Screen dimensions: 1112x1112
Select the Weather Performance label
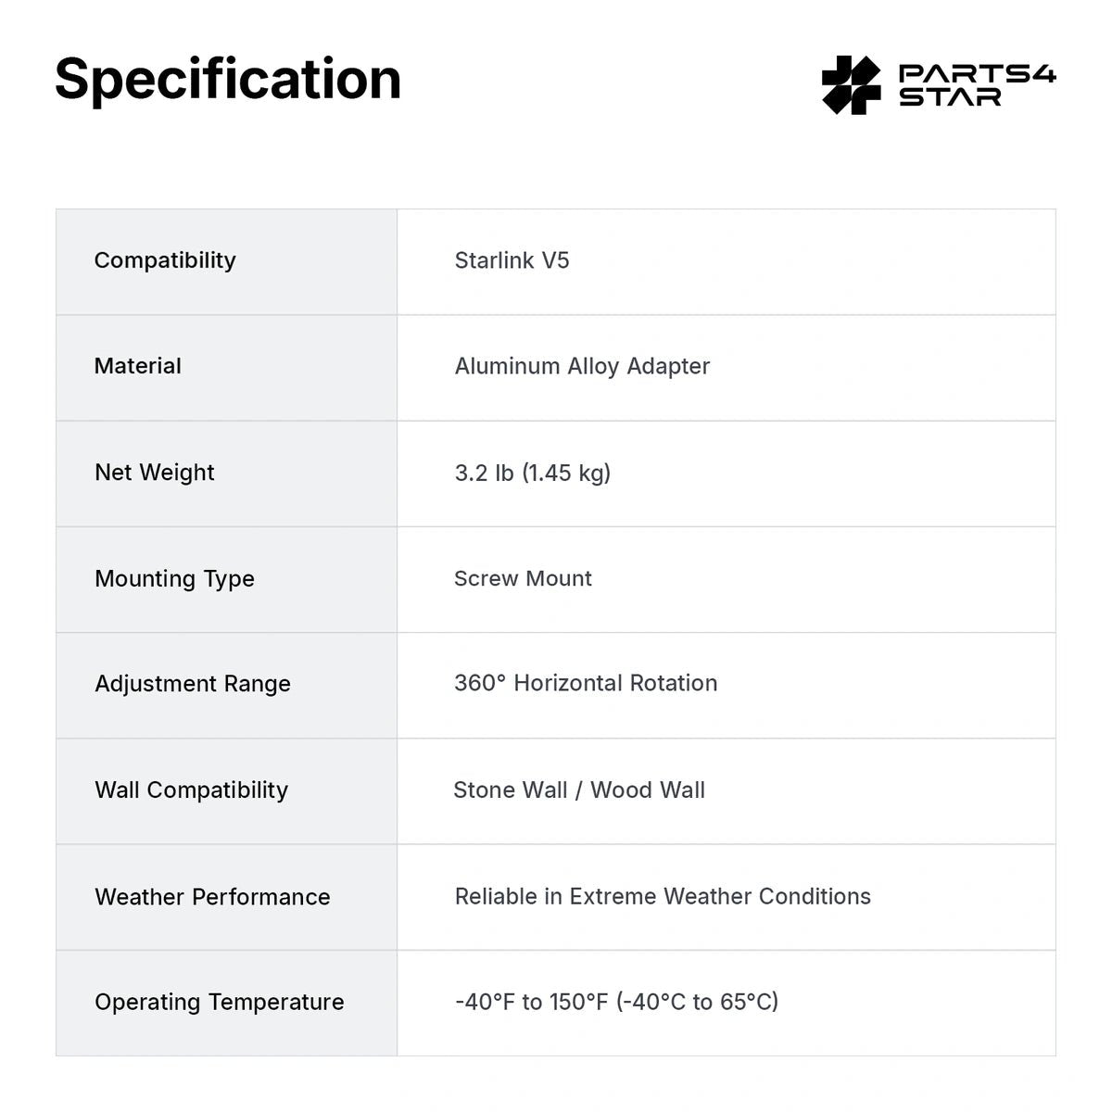point(212,897)
